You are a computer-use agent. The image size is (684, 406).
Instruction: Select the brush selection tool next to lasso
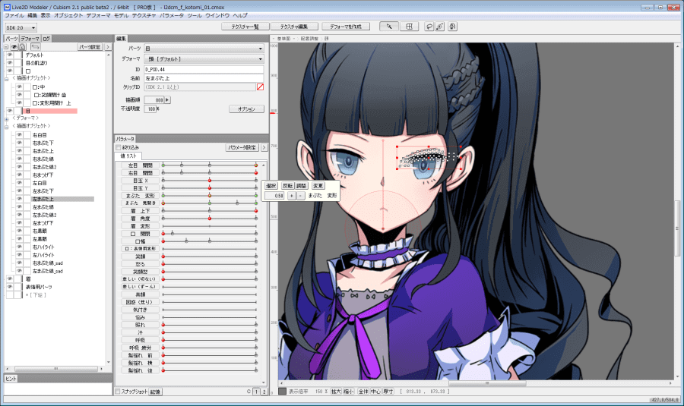pyautogui.click(x=440, y=27)
